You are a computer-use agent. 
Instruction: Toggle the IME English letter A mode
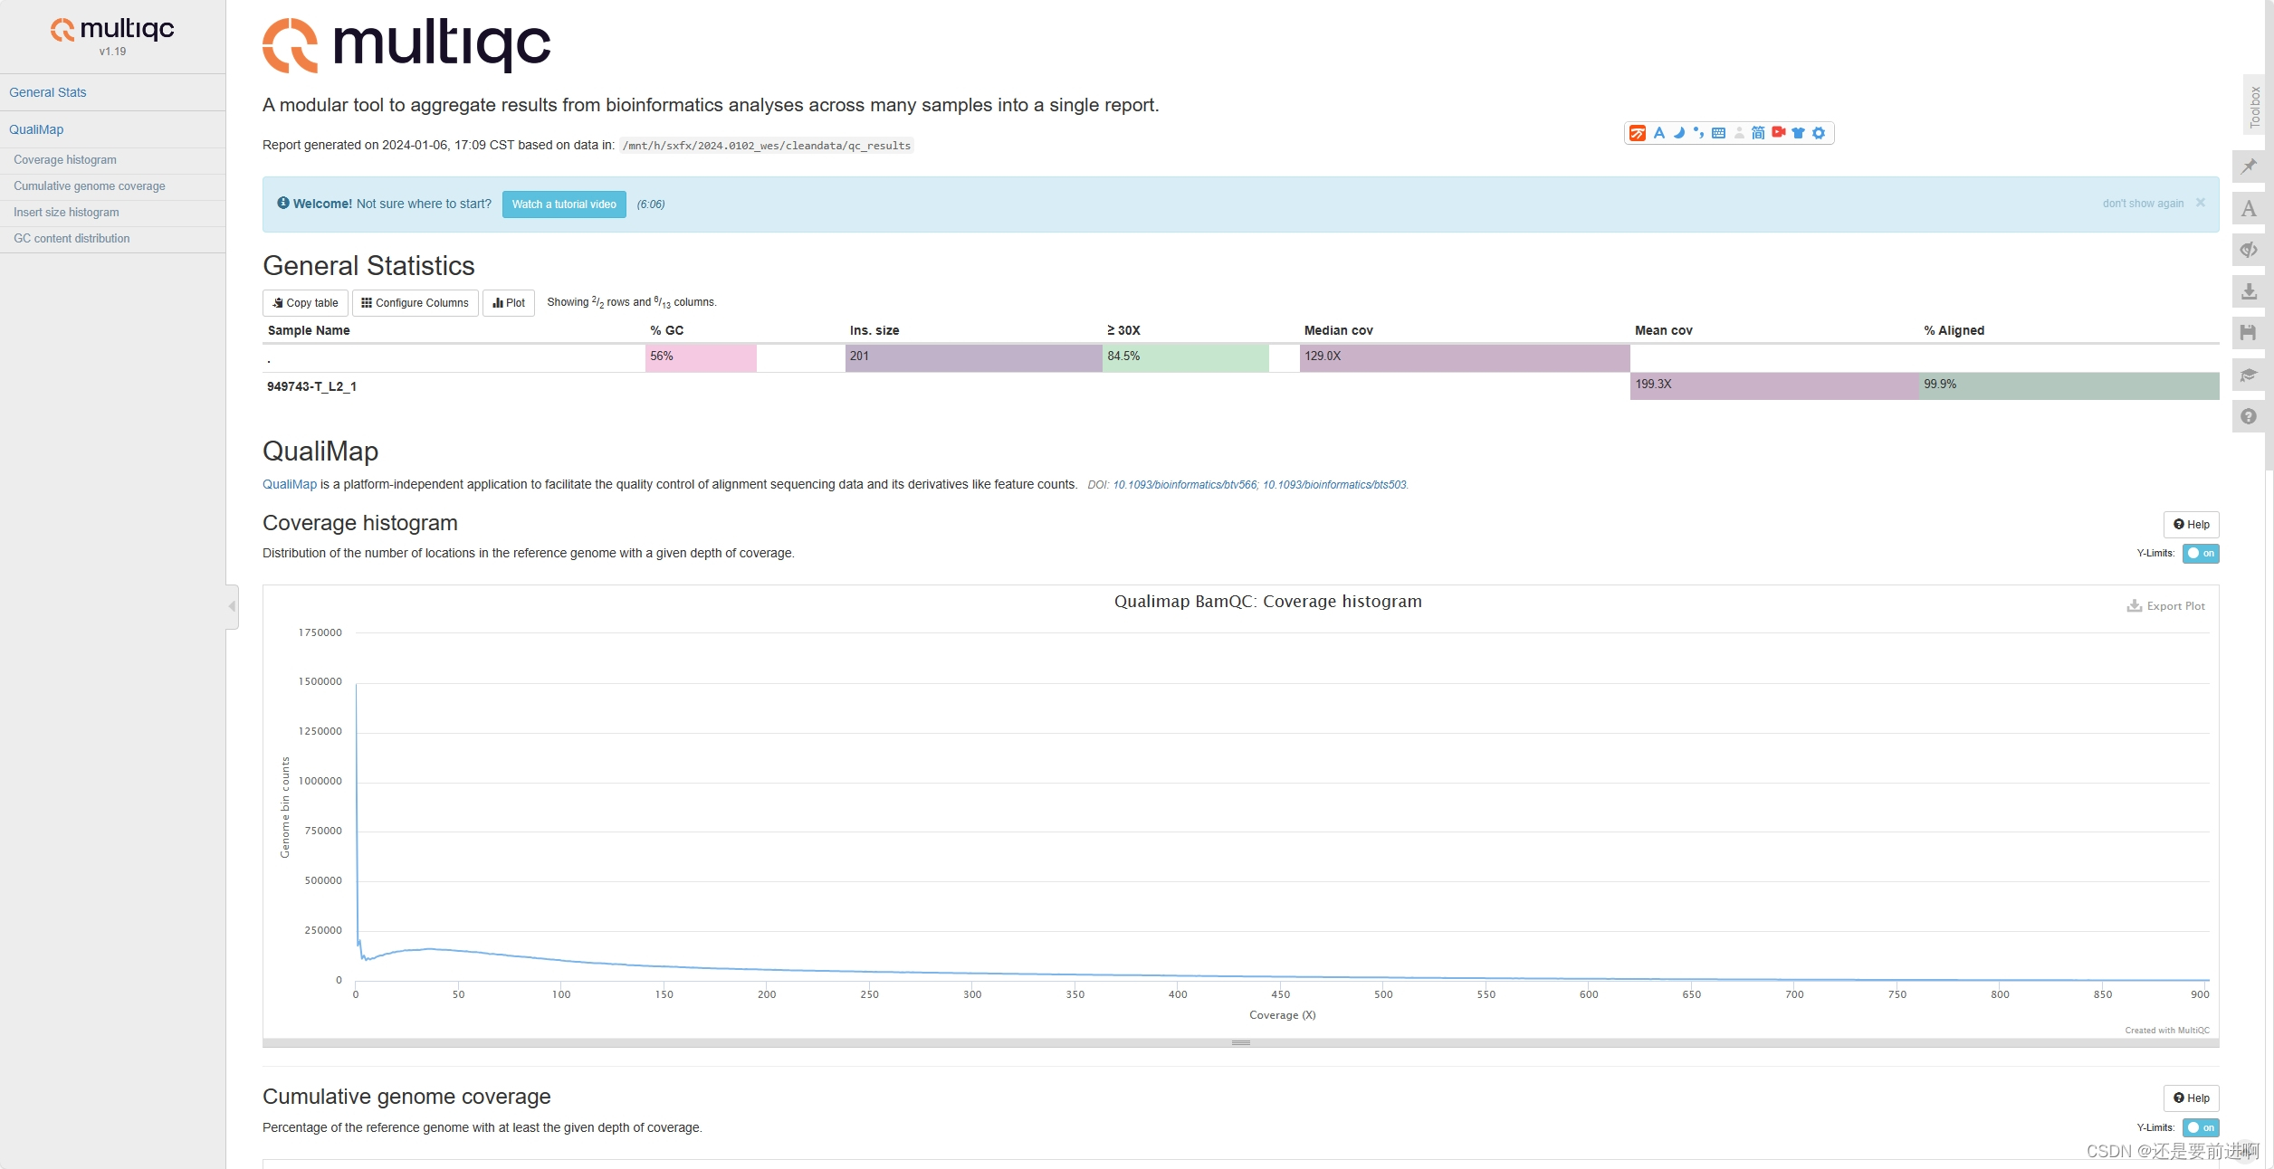(1659, 133)
